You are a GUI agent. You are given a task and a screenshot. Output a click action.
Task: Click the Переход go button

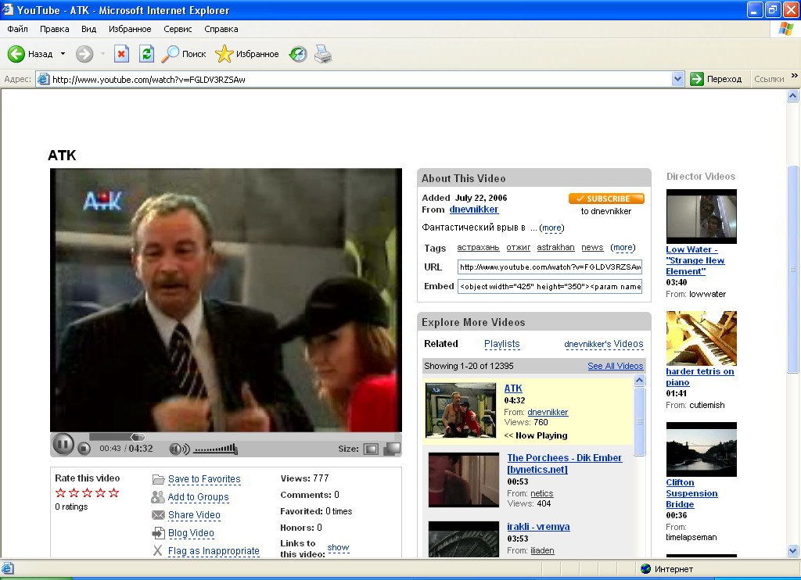click(x=716, y=79)
